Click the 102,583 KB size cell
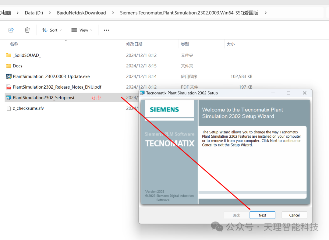Screen dimensions: 329x240 point(241,76)
